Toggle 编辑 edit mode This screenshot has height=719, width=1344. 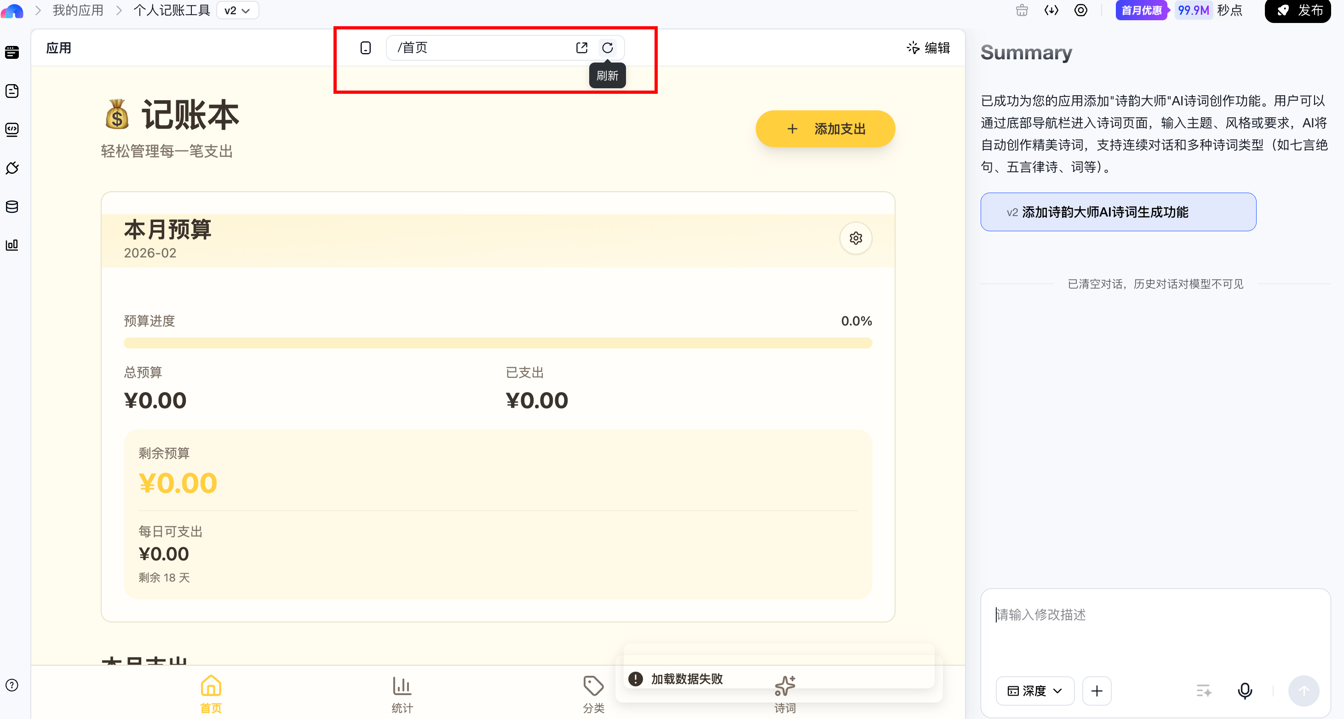tap(928, 48)
